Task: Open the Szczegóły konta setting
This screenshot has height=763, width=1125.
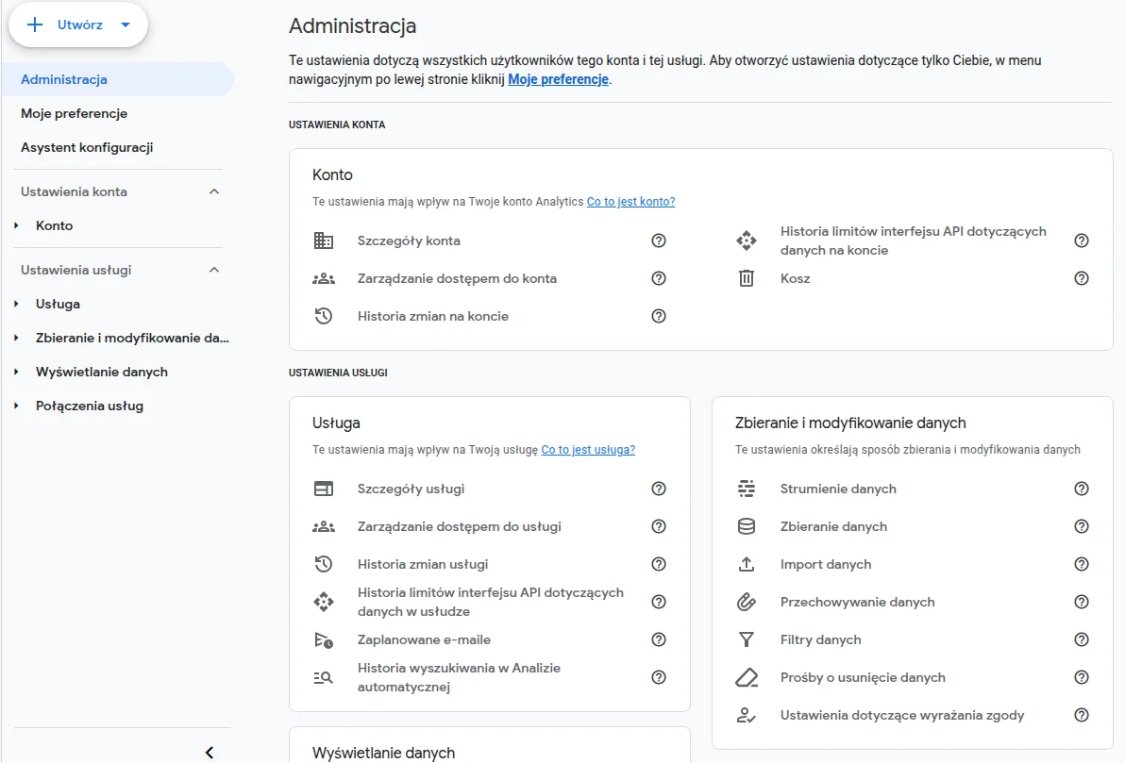Action: tap(409, 241)
